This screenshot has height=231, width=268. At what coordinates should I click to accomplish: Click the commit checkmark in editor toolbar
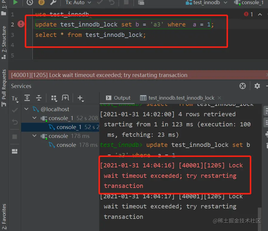tap(100, 2)
